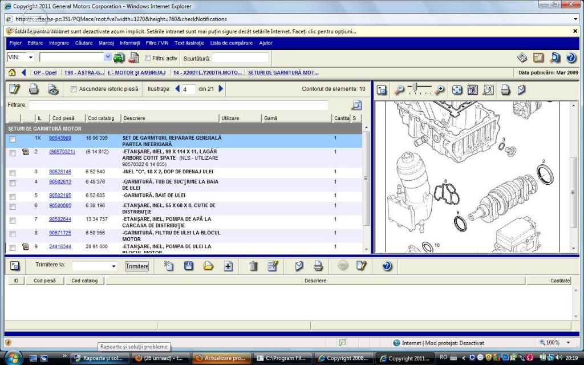Go to the home house icon
Viewport: 584px width, 365px height.
click(x=13, y=72)
